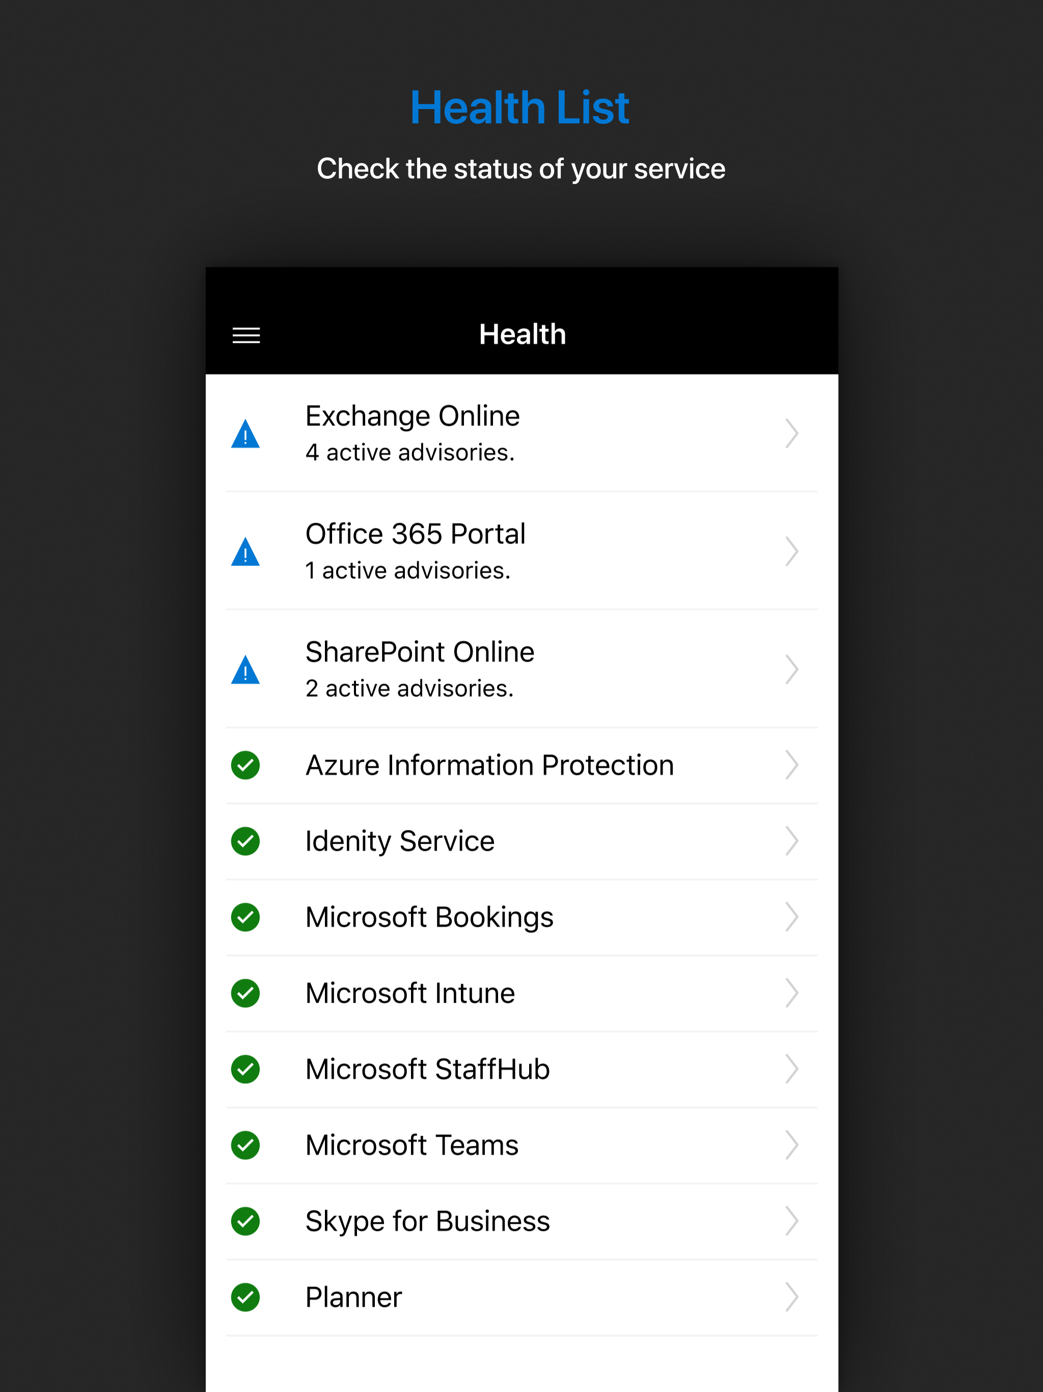
Task: Click Planner healthy status checkmark
Action: coord(245,1297)
